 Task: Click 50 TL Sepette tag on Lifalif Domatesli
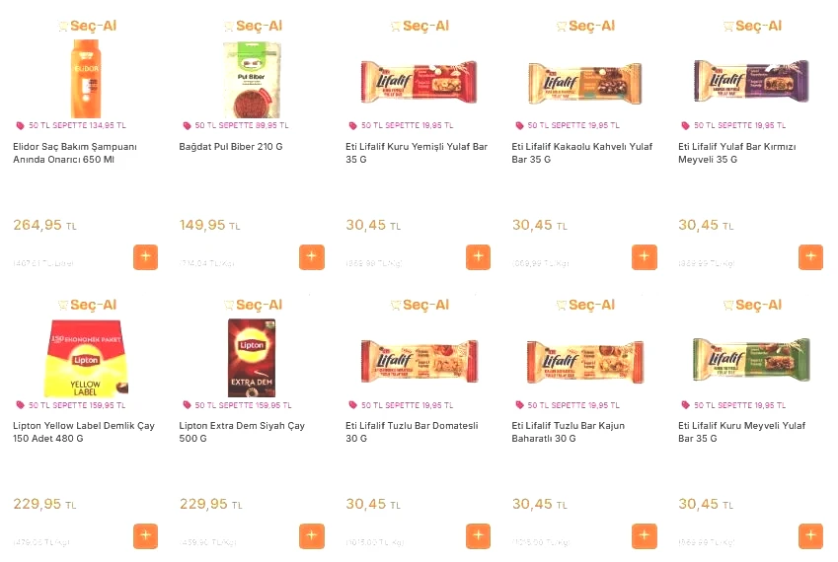pos(402,405)
